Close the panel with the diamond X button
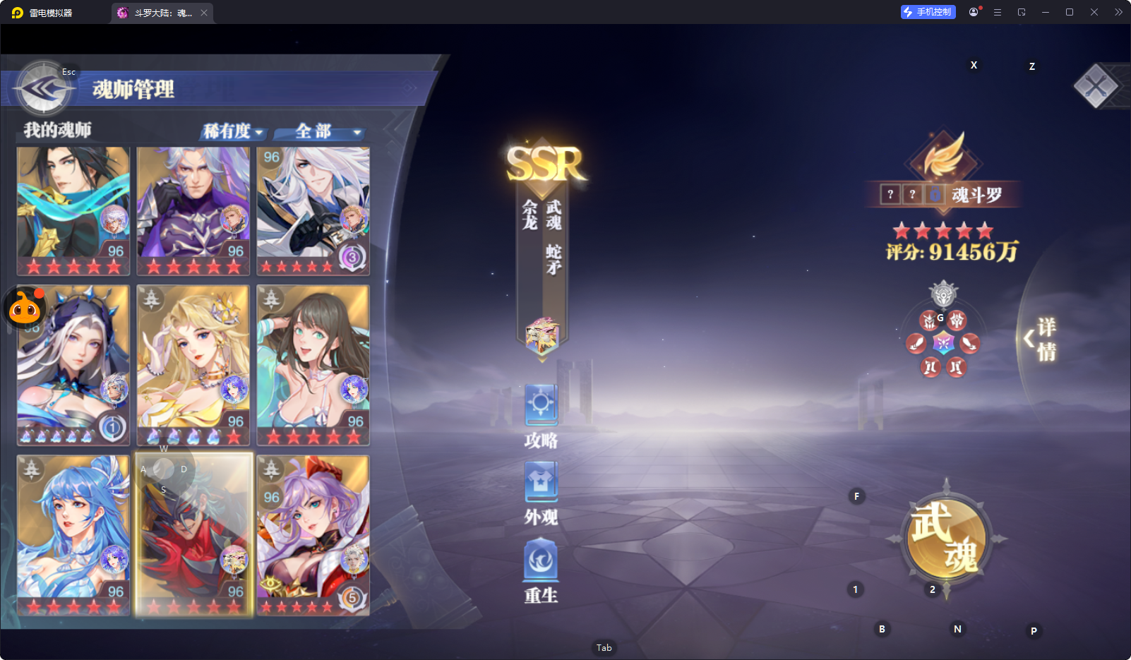Screen dimensions: 1131x660 (1096, 86)
